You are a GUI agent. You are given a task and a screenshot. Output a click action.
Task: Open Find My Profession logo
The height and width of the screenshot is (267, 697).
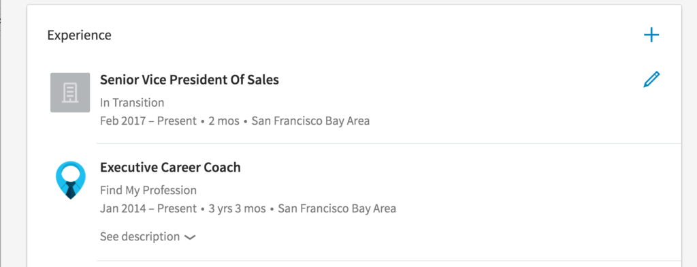click(70, 180)
